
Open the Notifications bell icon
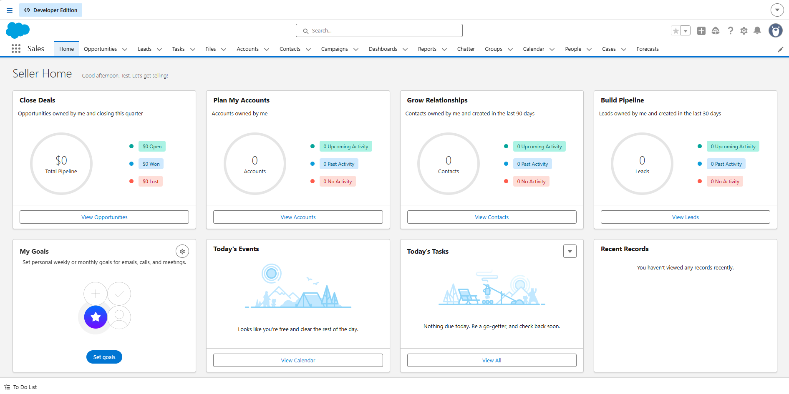coord(757,31)
